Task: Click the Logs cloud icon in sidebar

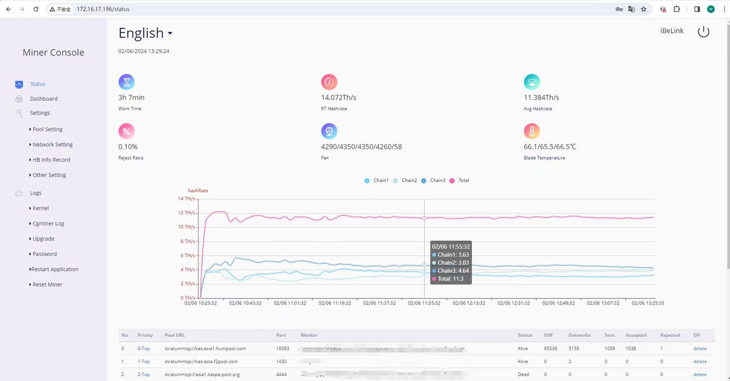Action: tap(19, 193)
